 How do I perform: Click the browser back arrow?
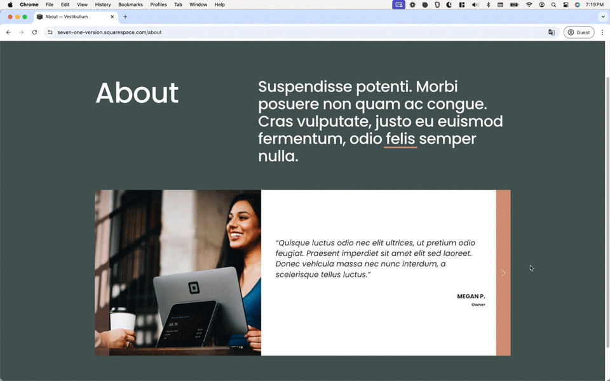8,32
